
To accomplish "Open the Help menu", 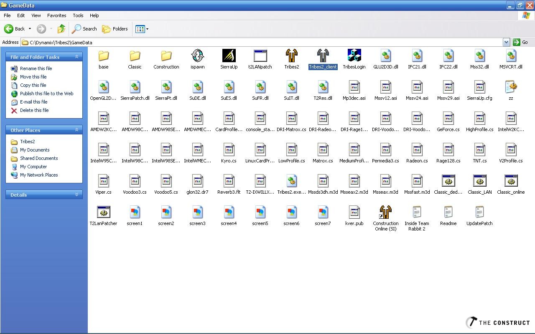I will [x=94, y=15].
